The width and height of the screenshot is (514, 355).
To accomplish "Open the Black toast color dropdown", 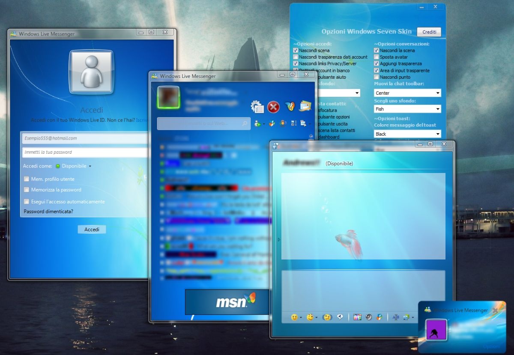I will pos(407,134).
